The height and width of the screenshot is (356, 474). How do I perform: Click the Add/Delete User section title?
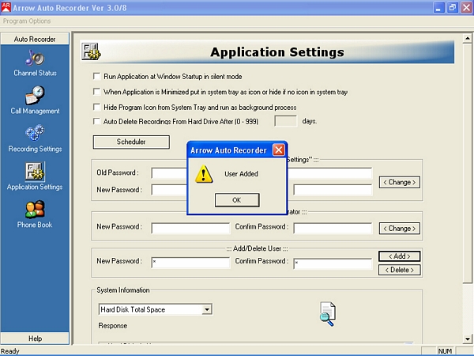(257, 248)
